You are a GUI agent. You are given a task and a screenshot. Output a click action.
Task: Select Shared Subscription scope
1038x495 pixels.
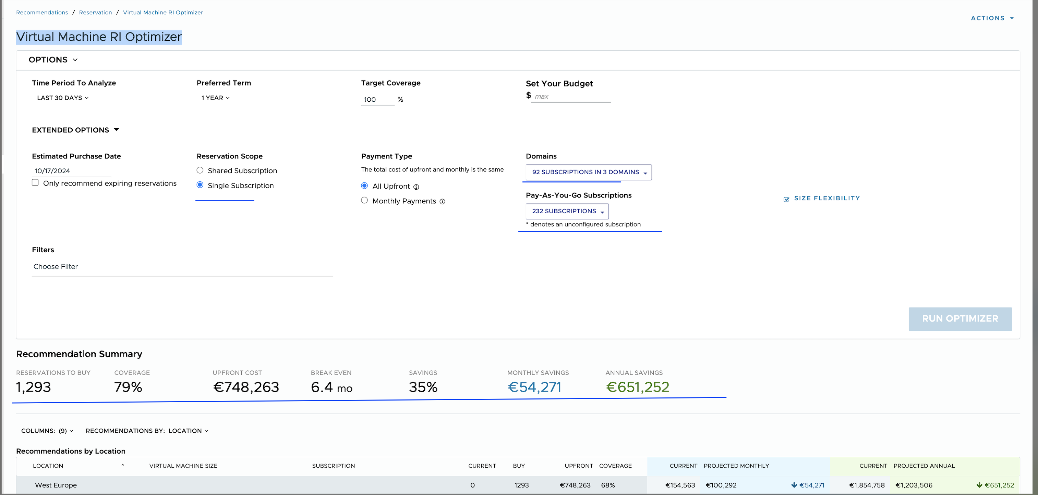coord(200,170)
